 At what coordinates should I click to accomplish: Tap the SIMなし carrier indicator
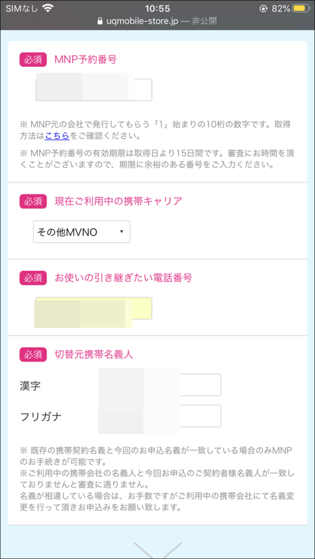(x=21, y=8)
